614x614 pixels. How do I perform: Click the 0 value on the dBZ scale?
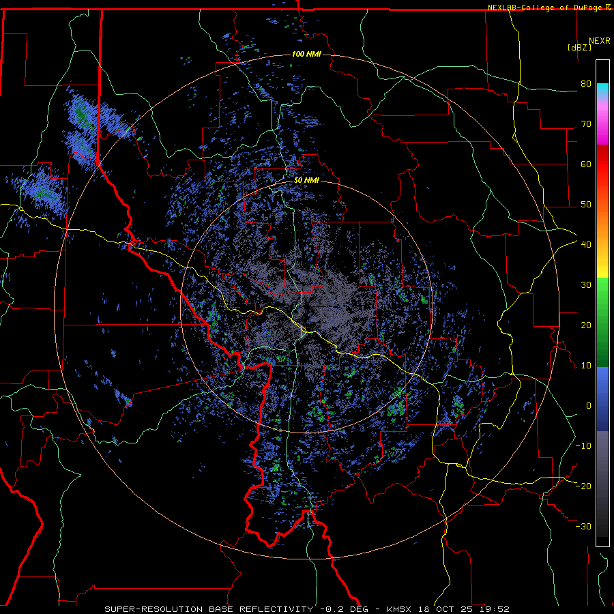(589, 406)
